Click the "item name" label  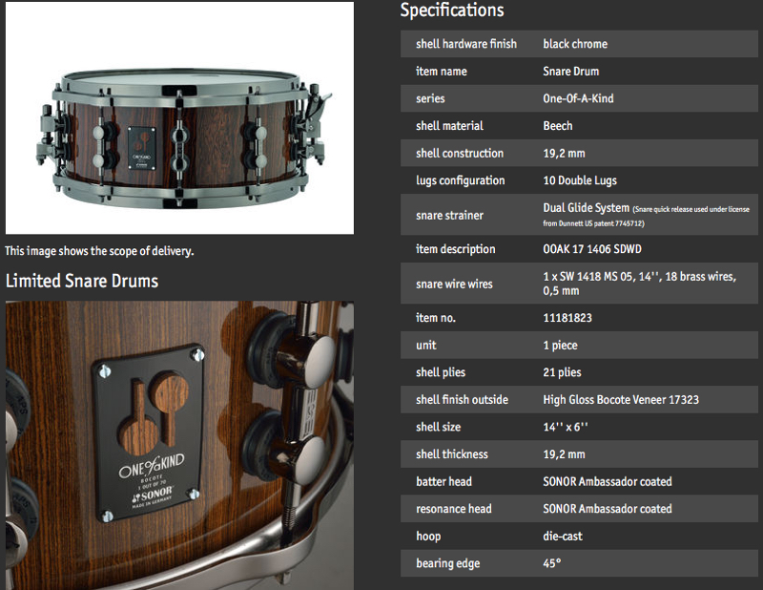442,72
